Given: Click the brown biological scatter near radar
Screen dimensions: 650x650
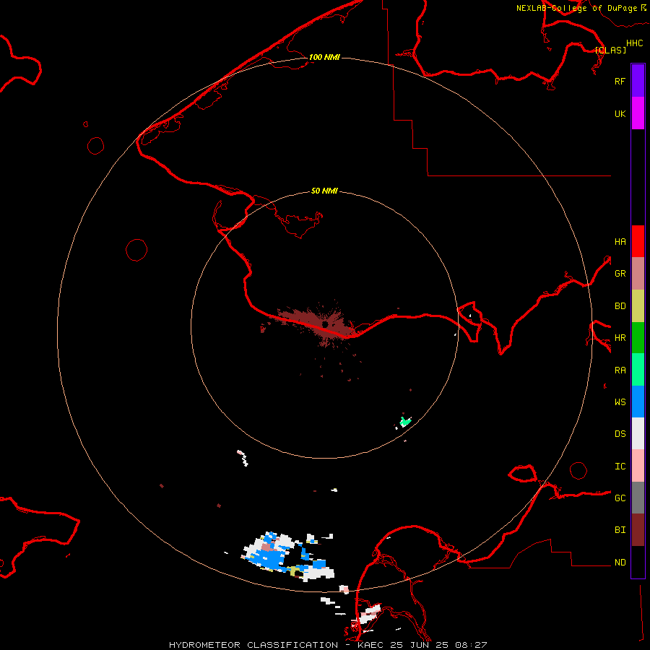Looking at the screenshot, I should click(x=315, y=324).
